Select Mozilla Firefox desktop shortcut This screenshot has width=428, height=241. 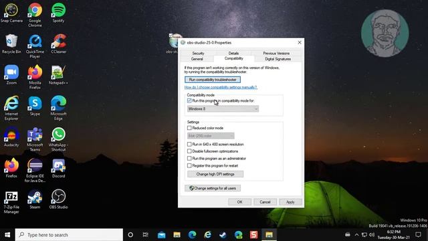click(35, 78)
